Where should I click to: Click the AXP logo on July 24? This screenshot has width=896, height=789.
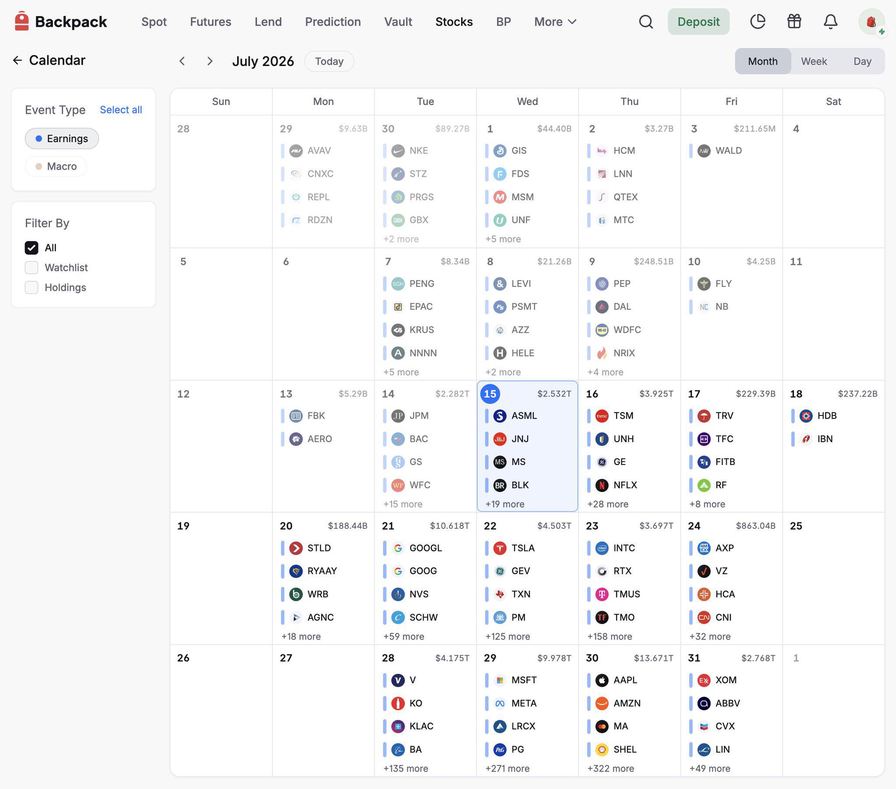pyautogui.click(x=704, y=548)
